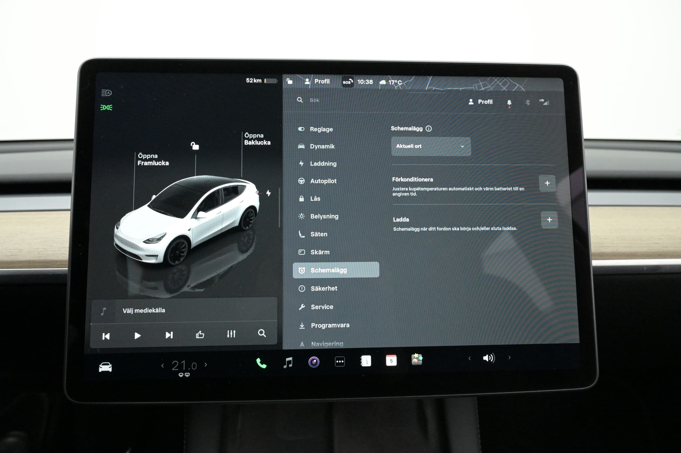
Task: Tap Öppna Baklucka to open trunk
Action: coord(257,139)
